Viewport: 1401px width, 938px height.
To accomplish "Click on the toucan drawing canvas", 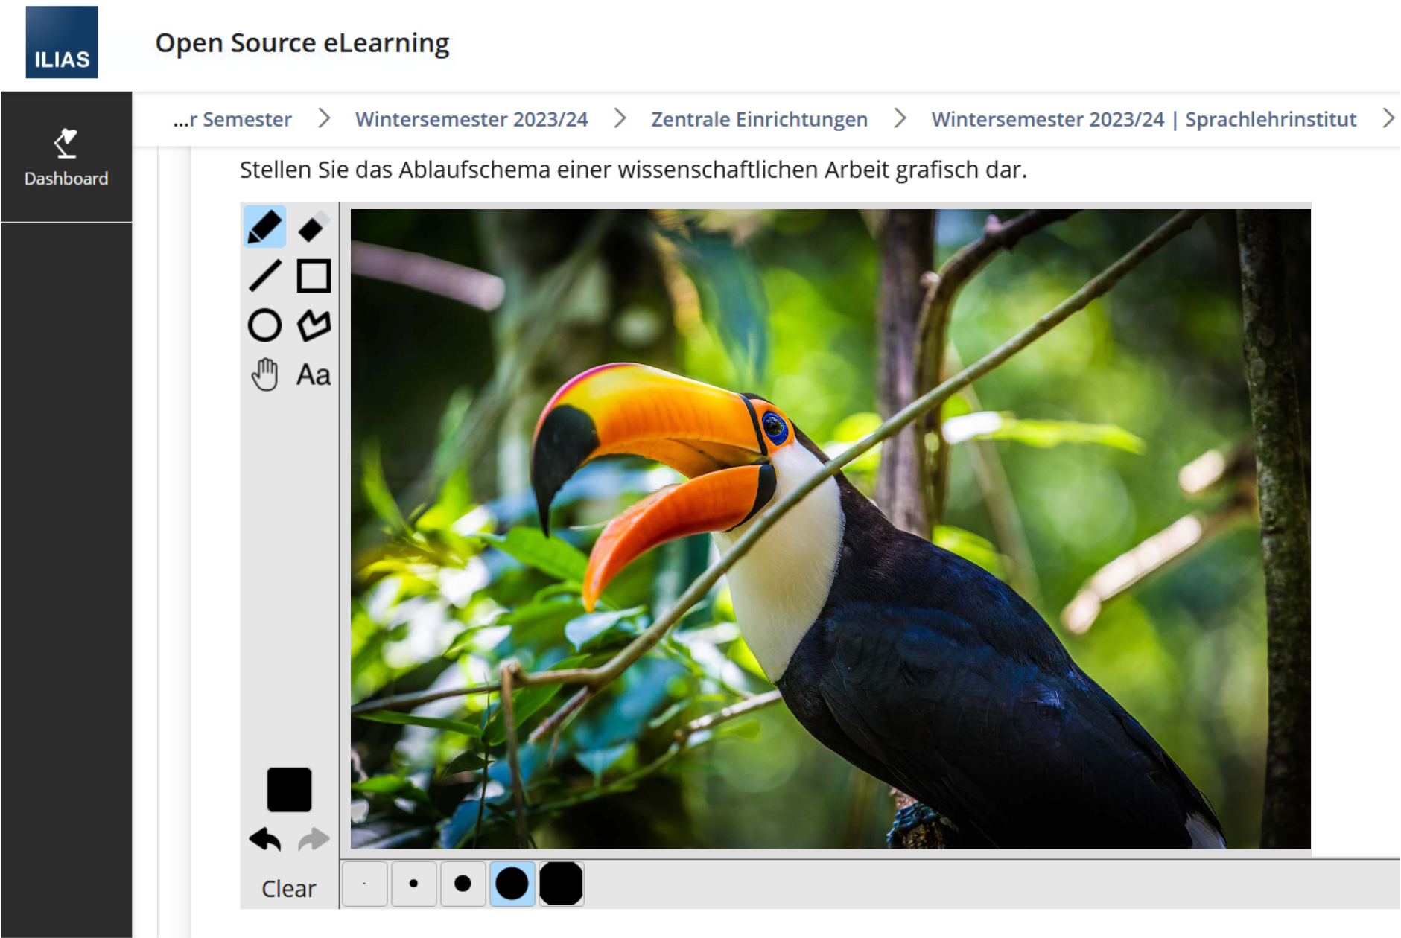I will (x=830, y=529).
